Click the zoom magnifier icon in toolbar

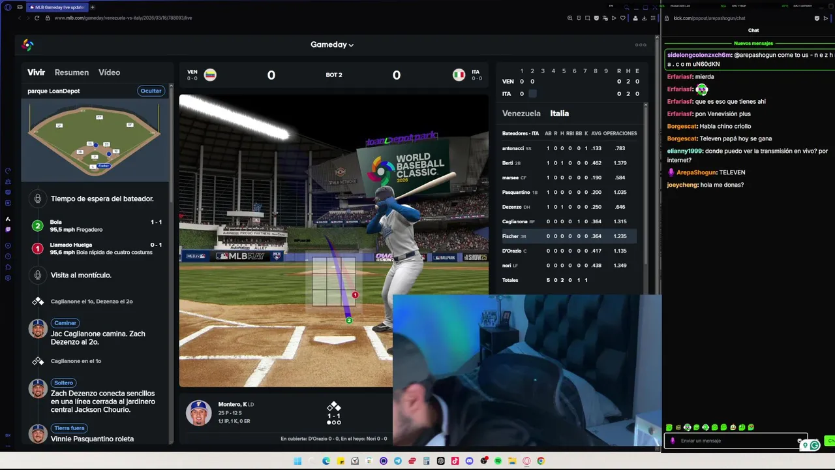point(569,18)
